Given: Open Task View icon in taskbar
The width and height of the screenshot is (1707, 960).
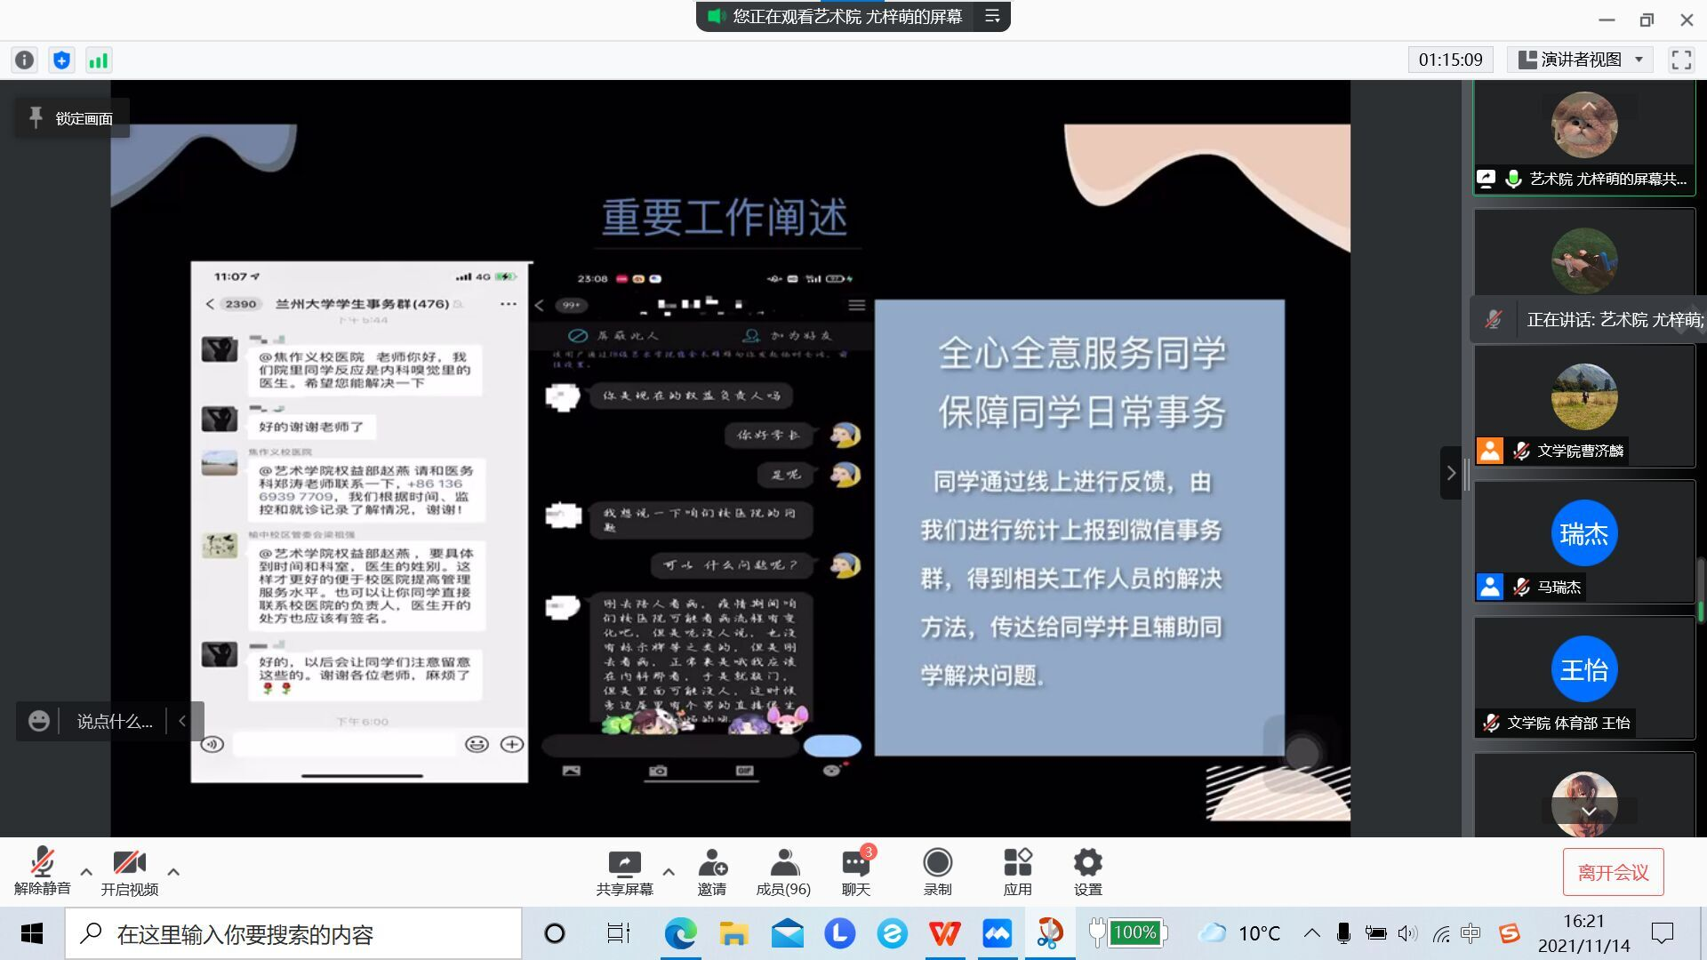Looking at the screenshot, I should [618, 933].
